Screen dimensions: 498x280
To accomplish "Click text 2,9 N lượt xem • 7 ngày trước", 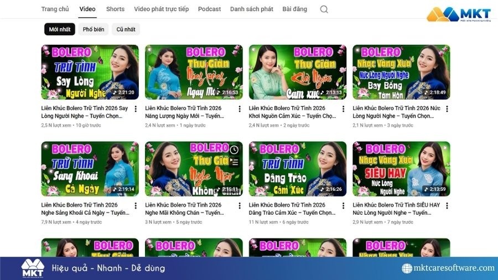I will [383, 222].
